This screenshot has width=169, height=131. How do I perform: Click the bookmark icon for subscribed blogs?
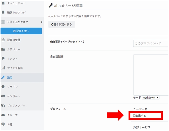[x=3, y=12]
